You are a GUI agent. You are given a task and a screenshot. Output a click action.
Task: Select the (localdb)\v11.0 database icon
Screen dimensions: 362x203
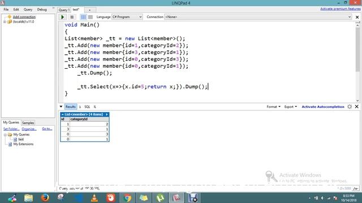10,21
